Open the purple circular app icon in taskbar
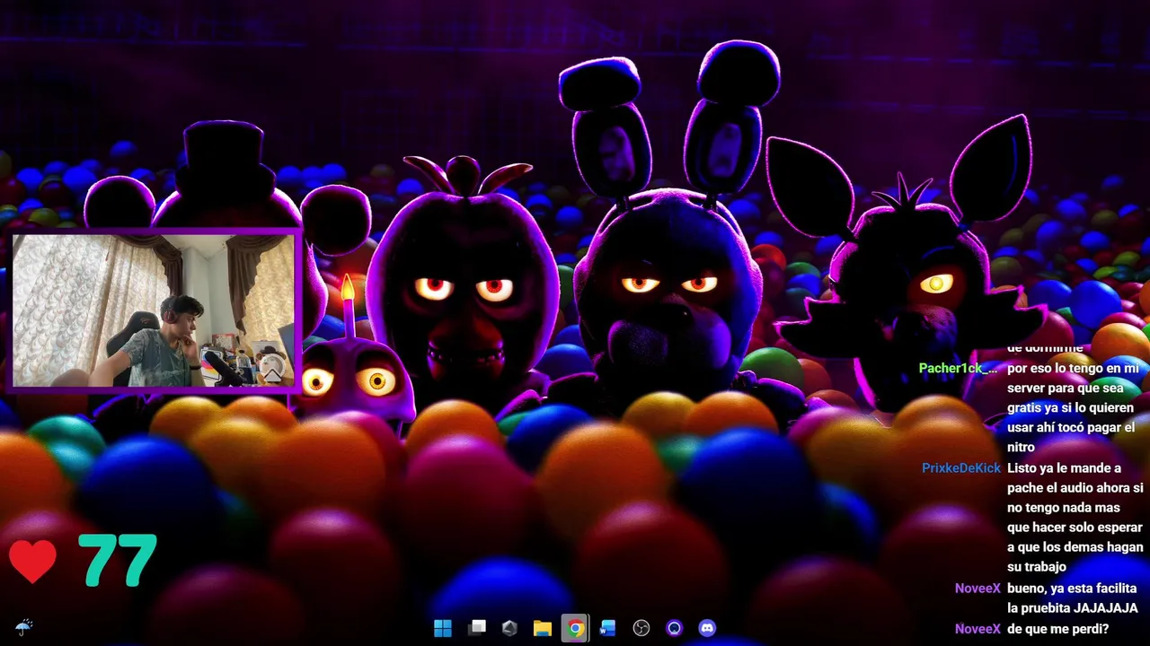 tap(674, 628)
